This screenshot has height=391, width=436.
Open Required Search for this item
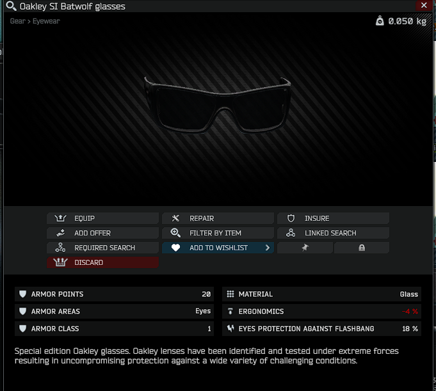[x=102, y=248]
